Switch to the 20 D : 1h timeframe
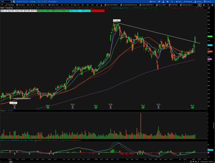The width and height of the screenshot is (215, 163). [42, 5]
